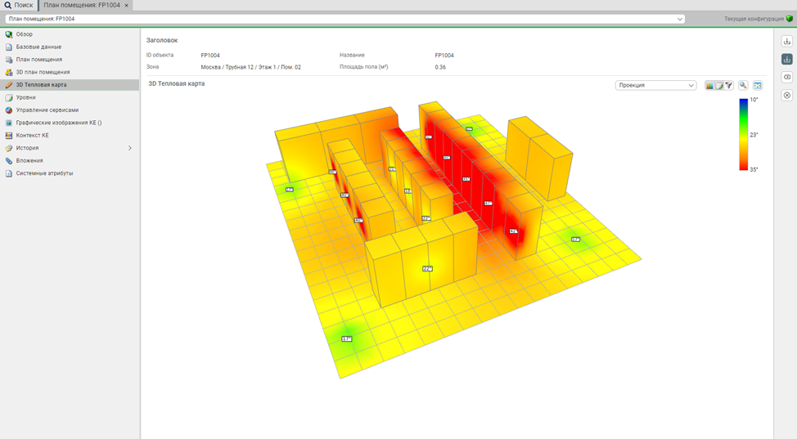Viewport: 797px width, 439px height.
Task: Click the levels grid toolbar icon
Action: tap(719, 86)
